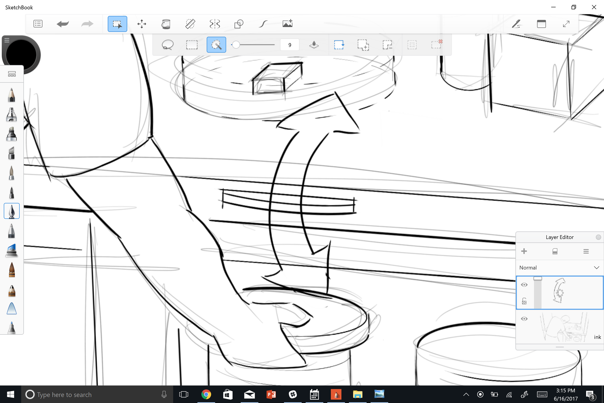This screenshot has height=403, width=604.
Task: Select the pencil brush in the brush palette
Action: (x=11, y=95)
